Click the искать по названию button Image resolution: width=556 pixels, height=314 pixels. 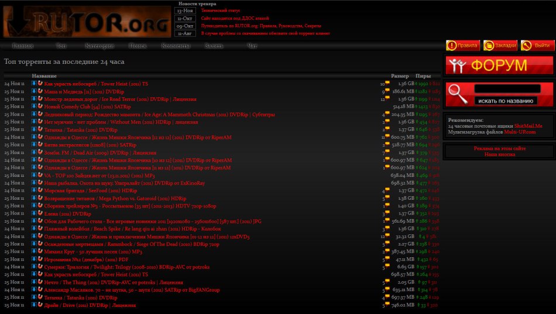pos(506,101)
